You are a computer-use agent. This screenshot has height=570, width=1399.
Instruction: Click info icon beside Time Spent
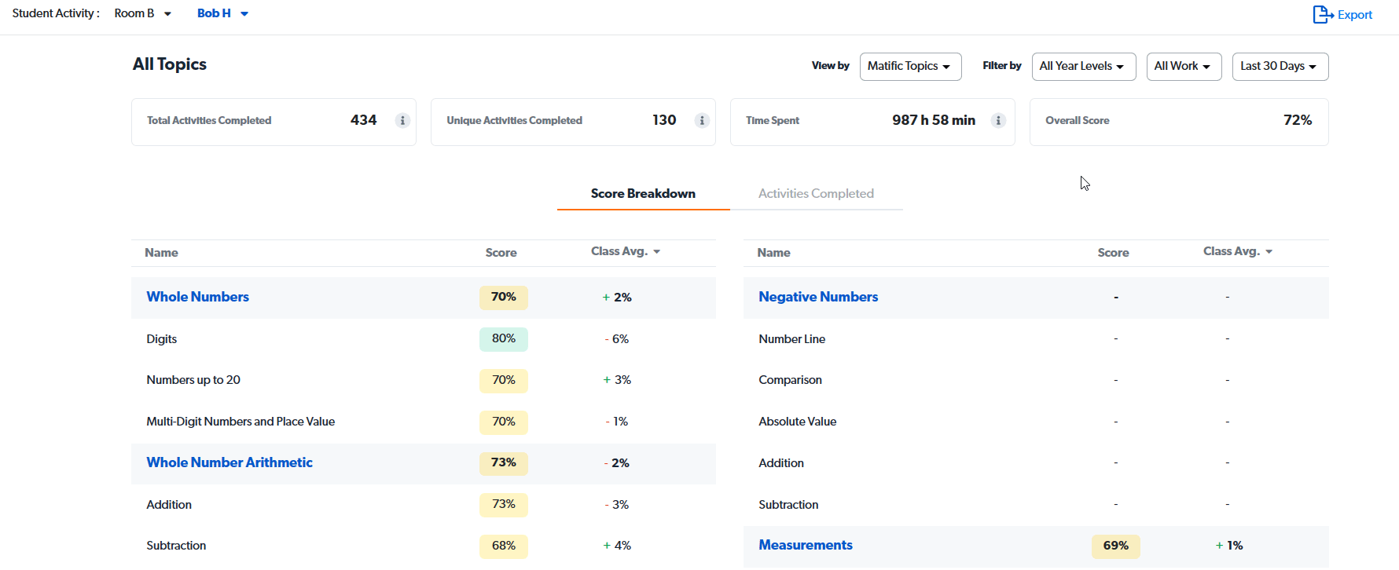[998, 121]
